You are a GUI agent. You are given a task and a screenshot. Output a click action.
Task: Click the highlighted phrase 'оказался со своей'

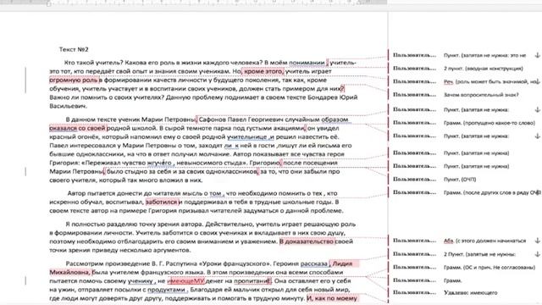pos(77,128)
